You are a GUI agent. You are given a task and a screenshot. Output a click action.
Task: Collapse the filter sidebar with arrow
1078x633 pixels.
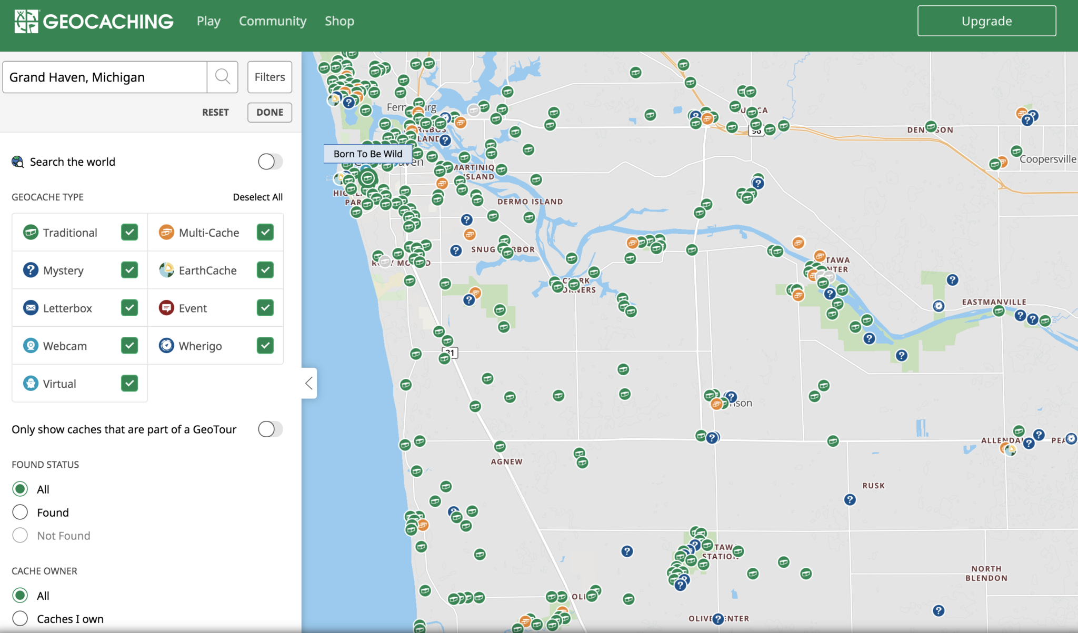pyautogui.click(x=309, y=383)
